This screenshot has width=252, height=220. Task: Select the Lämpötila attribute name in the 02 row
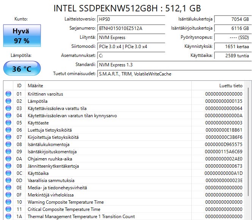point(38,101)
